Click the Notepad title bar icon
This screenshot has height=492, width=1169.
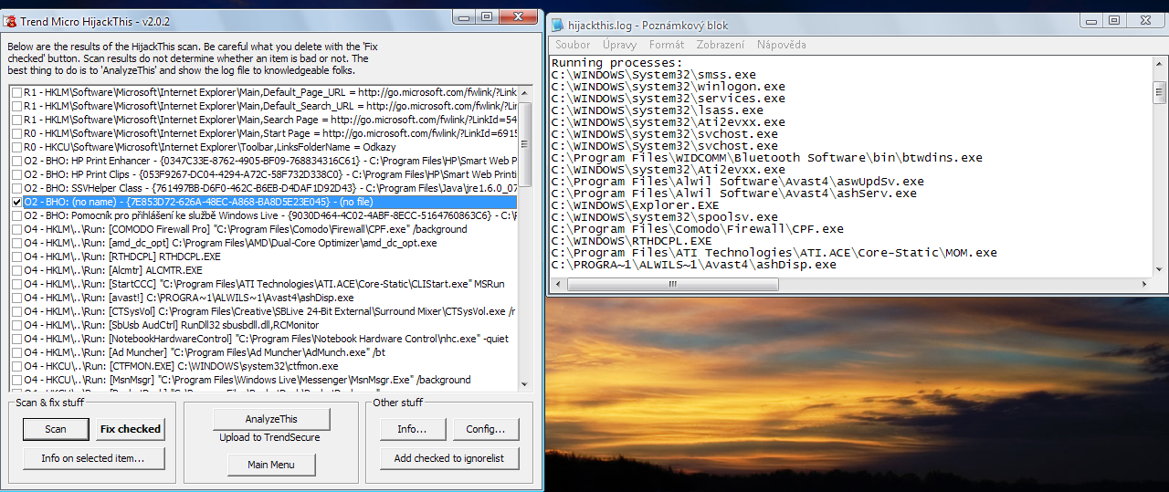coord(557,25)
